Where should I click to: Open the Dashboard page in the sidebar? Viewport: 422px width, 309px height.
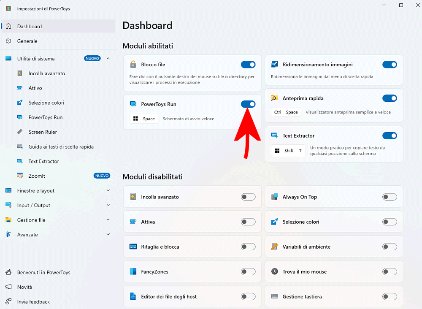click(58, 26)
